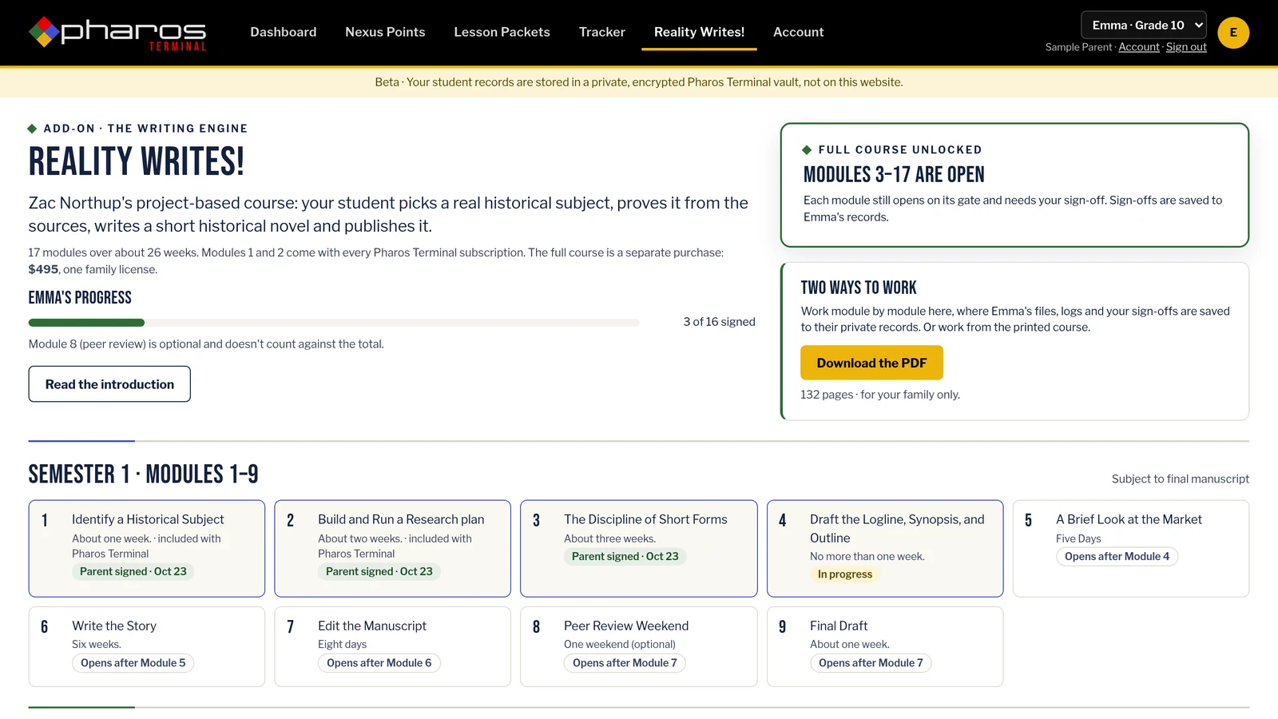Go to the Dashboard tab
Screen dimensions: 1278x719
click(x=284, y=32)
